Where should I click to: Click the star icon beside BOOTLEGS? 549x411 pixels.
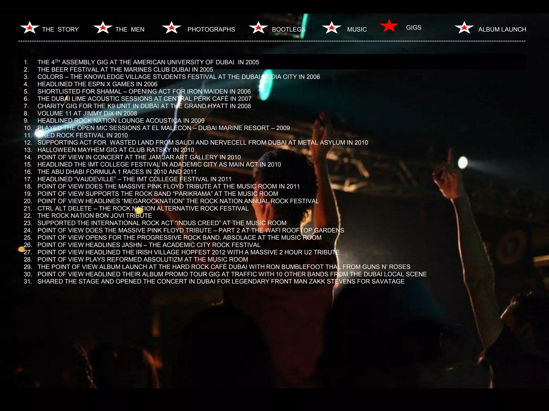[258, 28]
